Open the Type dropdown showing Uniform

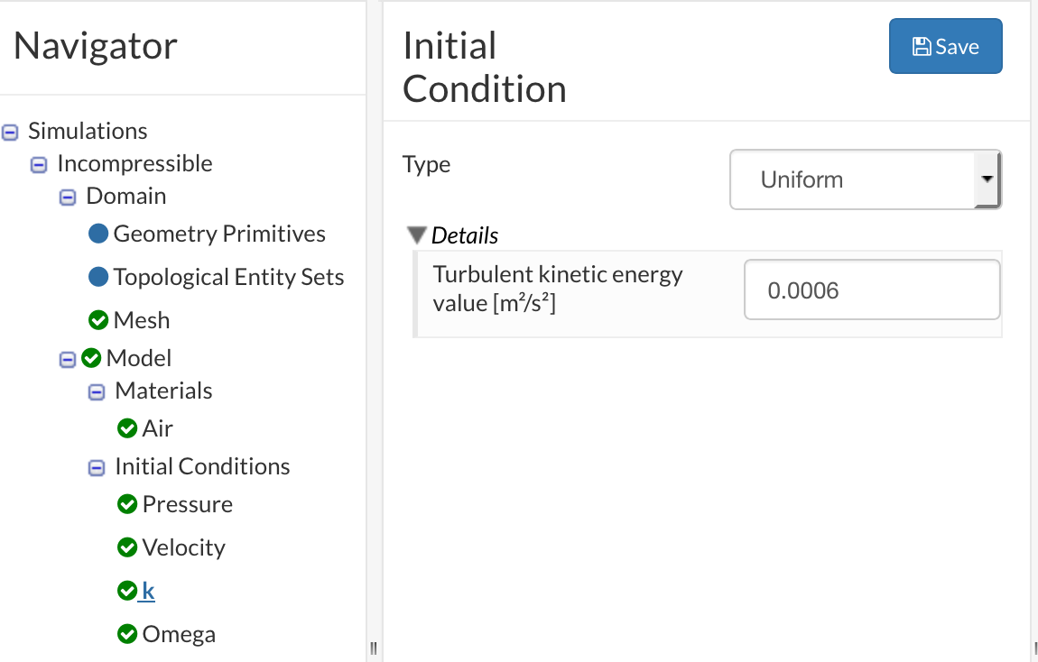(x=865, y=179)
